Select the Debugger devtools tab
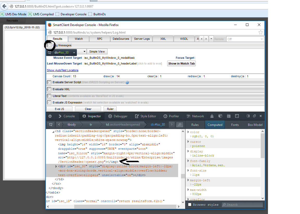 point(118,116)
